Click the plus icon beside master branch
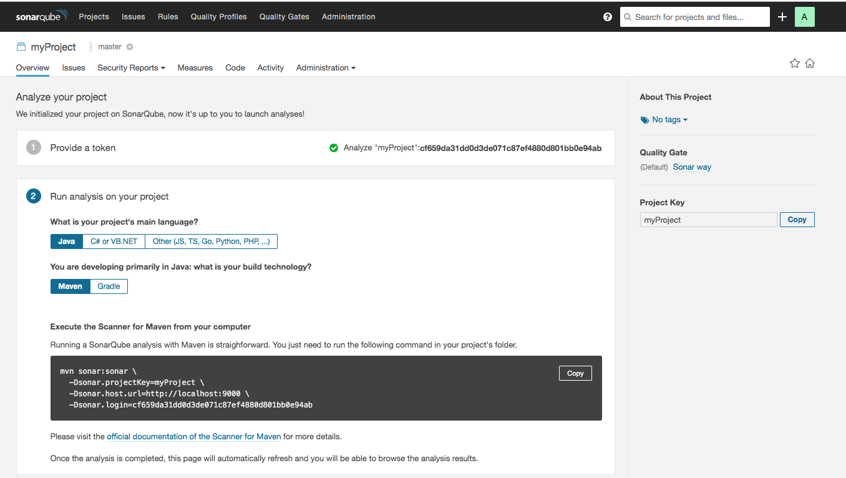The image size is (846, 478). click(130, 47)
